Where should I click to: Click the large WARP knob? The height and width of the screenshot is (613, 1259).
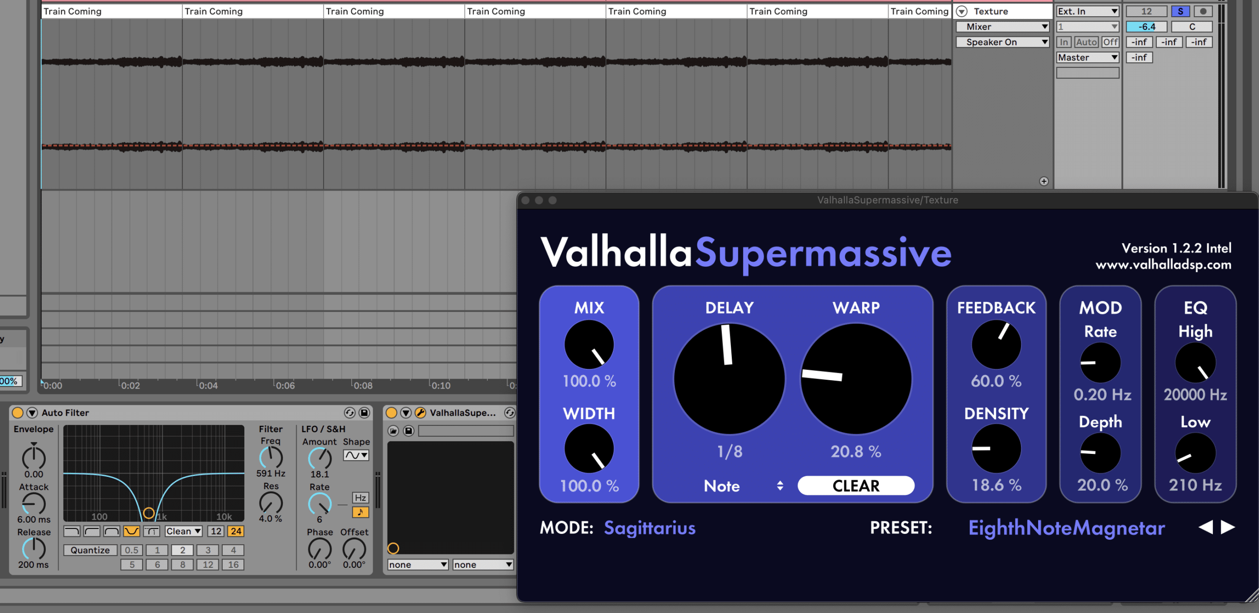point(856,379)
